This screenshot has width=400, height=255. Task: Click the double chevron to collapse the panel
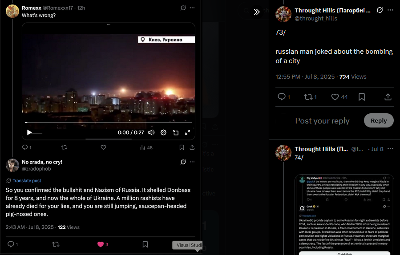click(257, 12)
